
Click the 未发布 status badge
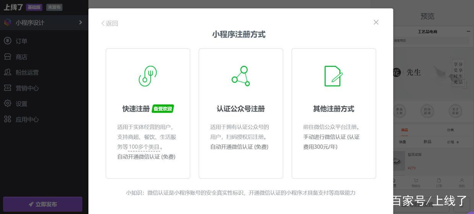tap(54, 7)
